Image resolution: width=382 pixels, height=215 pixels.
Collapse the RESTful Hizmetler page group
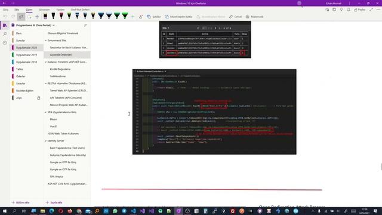(x=45, y=84)
